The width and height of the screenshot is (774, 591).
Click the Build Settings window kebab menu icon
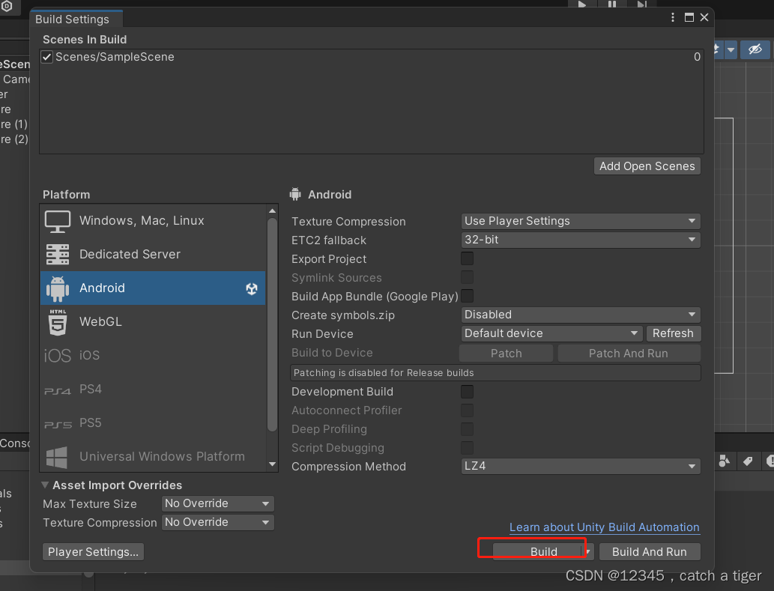(x=674, y=17)
